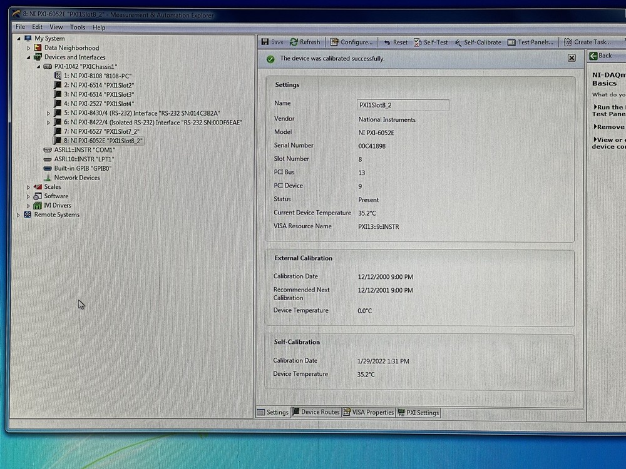This screenshot has height=469, width=626.
Task: Click View or change device configuration link
Action: tap(609, 143)
